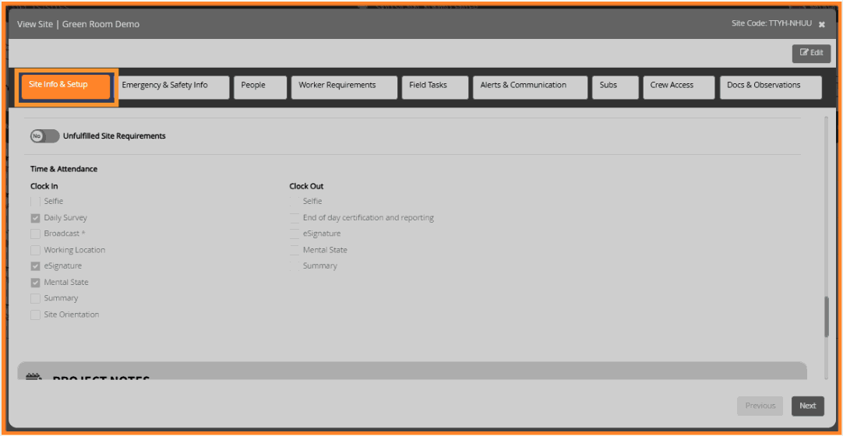This screenshot has width=843, height=436.
Task: Check the Working Location checkbox
Action: coord(36,250)
